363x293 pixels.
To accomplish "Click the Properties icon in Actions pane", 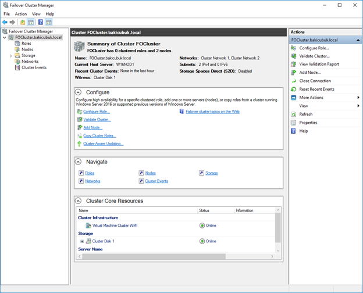I will click(x=294, y=123).
